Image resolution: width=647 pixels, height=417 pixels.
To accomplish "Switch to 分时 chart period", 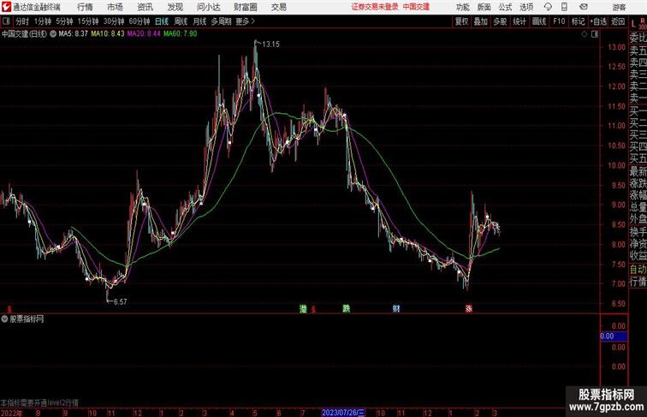I will 22,21.
